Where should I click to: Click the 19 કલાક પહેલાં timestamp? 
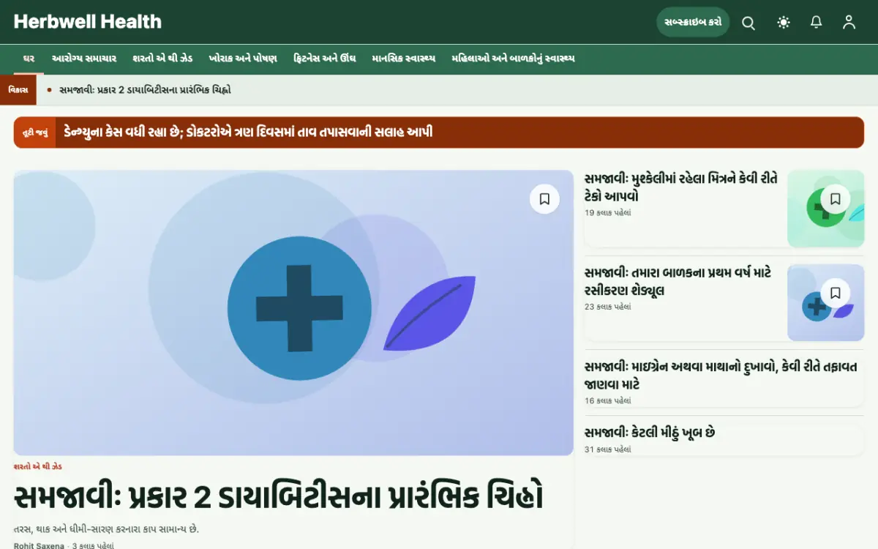(608, 213)
